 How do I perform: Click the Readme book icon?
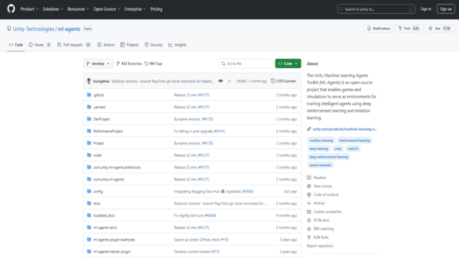309,177
